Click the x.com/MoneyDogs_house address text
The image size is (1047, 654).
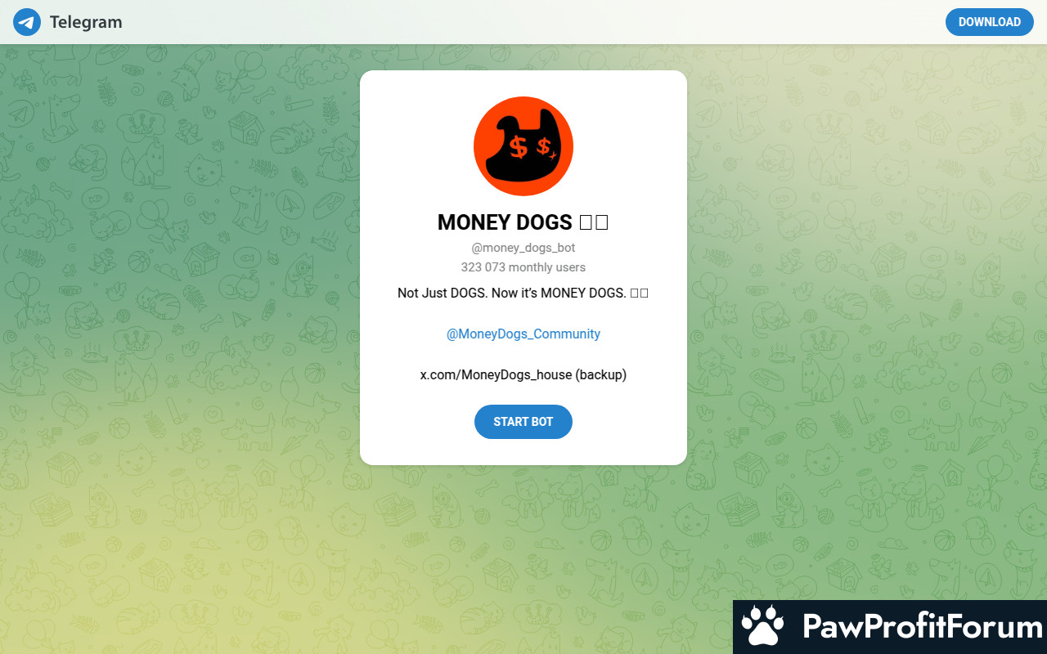tap(496, 374)
